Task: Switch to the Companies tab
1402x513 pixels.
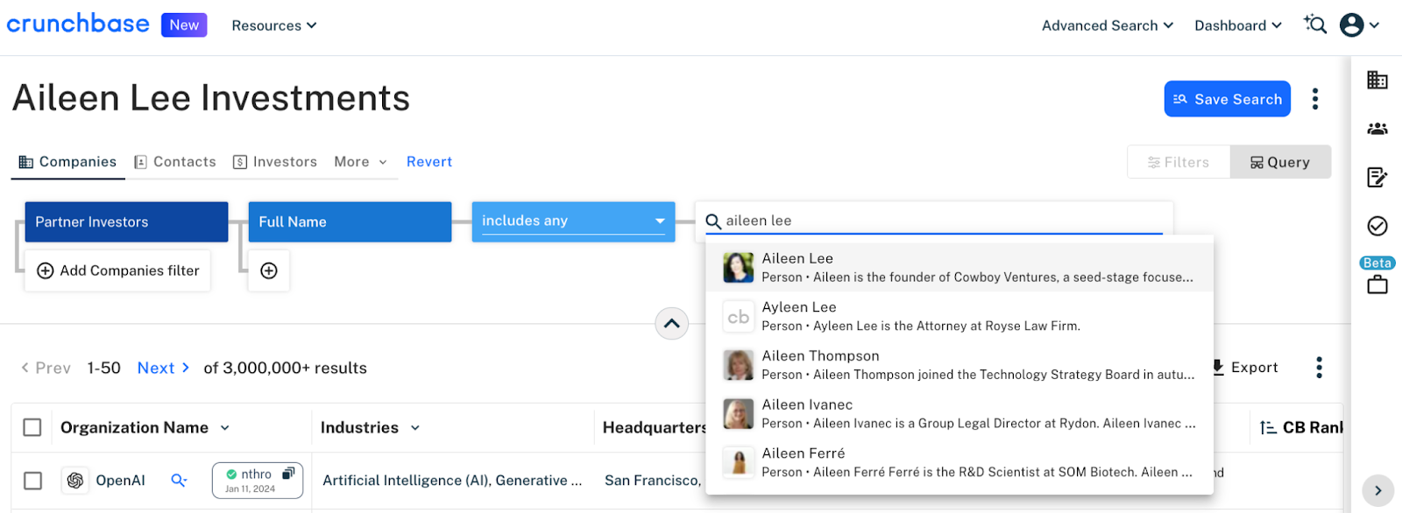Action: point(67,162)
